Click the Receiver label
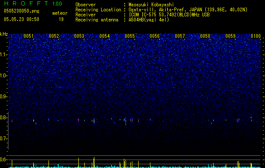265x168 pixels. pyautogui.click(x=86, y=15)
